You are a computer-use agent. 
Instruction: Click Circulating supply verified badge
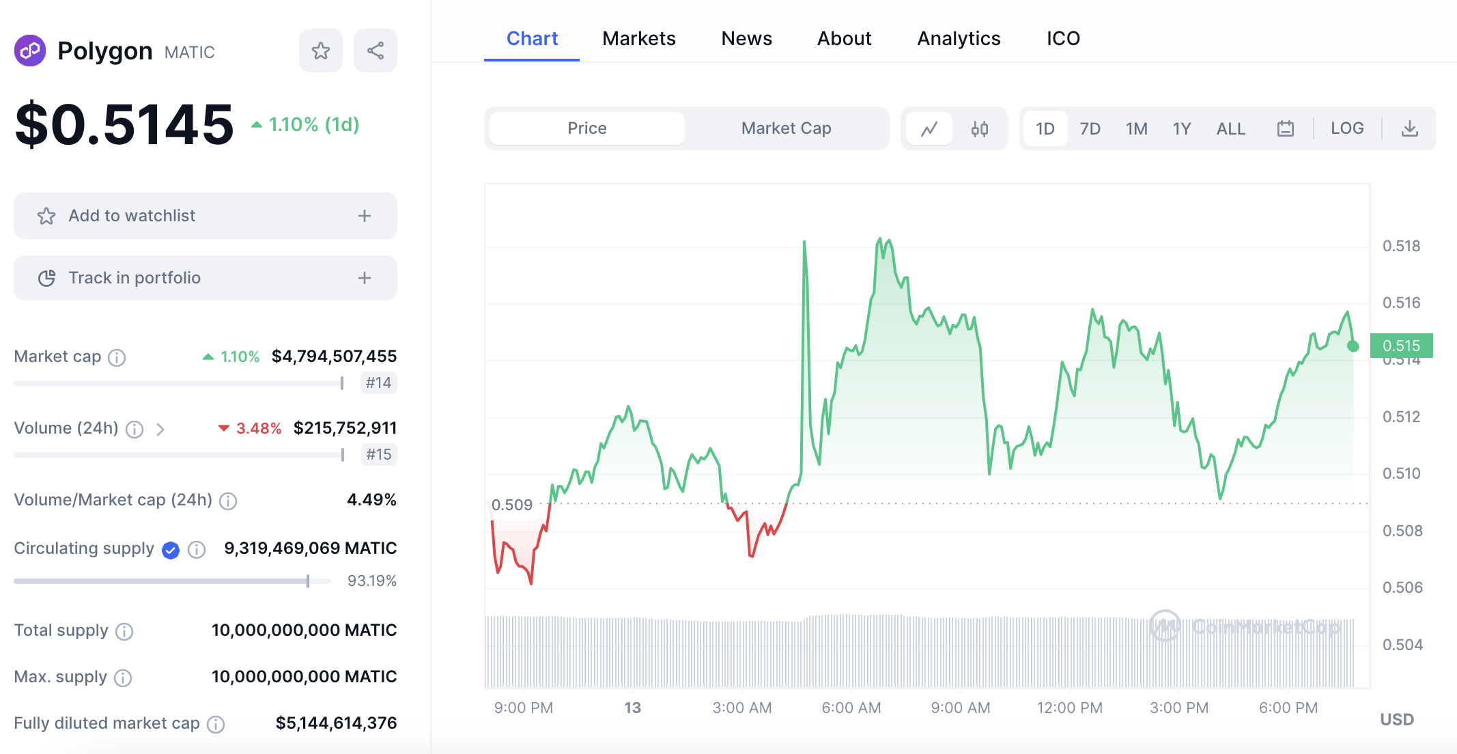pyautogui.click(x=171, y=550)
